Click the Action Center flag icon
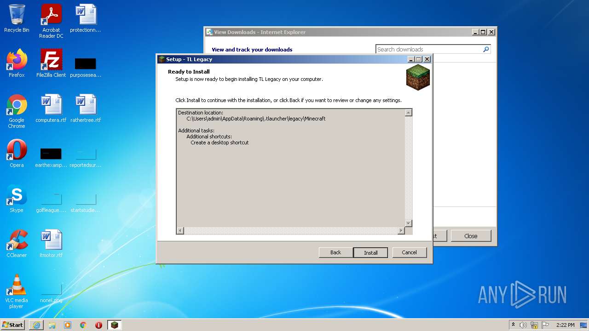The image size is (589, 331). (x=545, y=325)
